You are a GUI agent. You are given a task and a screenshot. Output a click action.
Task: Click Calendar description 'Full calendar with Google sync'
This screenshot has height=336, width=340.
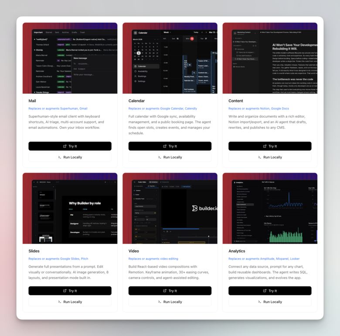click(170, 125)
